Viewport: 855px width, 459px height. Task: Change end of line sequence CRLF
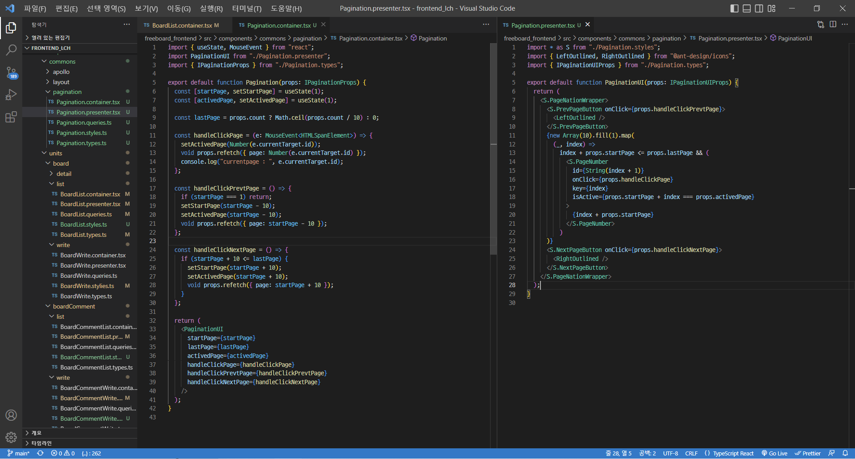point(691,453)
